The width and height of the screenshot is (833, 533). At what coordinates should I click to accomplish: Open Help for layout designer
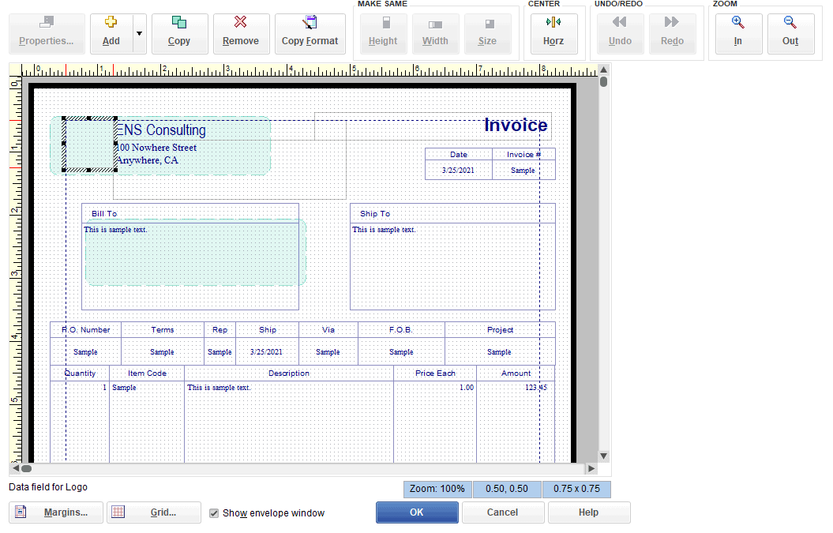point(588,512)
